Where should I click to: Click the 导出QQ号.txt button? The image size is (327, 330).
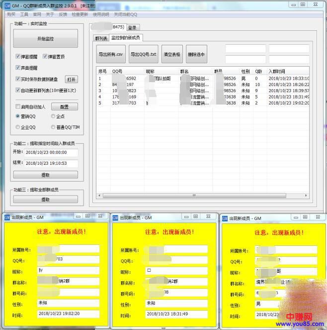pyautogui.click(x=144, y=54)
